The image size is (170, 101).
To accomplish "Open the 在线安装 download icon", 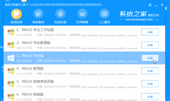I will [60, 14].
